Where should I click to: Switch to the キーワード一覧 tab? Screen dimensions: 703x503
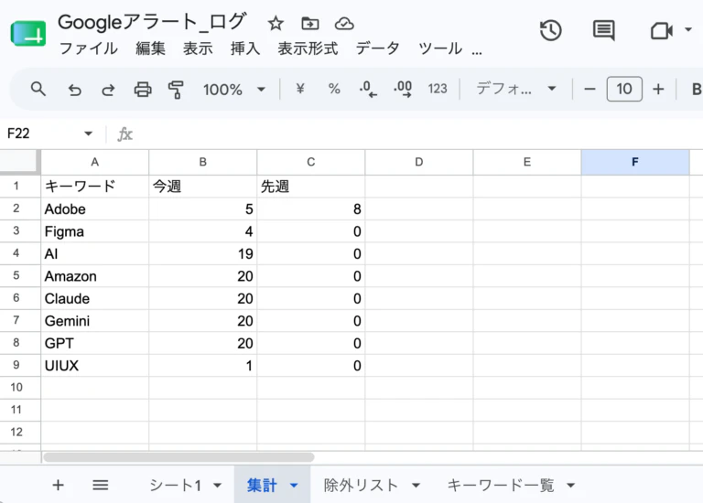click(x=501, y=485)
